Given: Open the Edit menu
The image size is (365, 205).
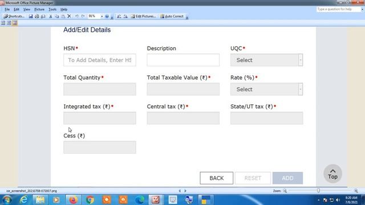Looking at the screenshot, I should coord(17,9).
